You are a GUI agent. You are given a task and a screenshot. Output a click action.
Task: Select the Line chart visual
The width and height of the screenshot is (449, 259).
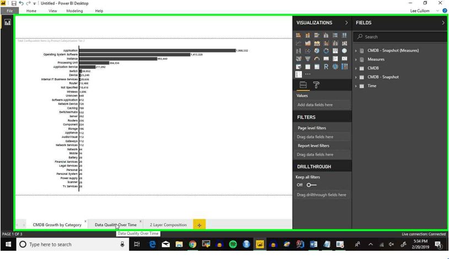pyautogui.click(x=299, y=43)
